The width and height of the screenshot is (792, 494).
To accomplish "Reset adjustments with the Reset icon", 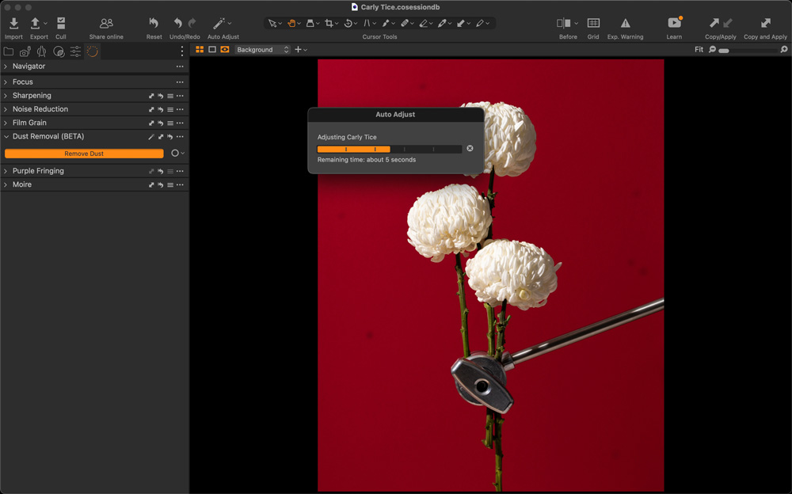I will 154,24.
